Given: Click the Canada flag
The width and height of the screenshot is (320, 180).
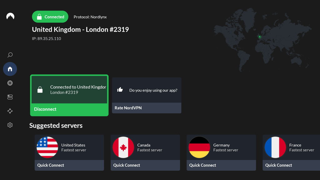Looking at the screenshot, I should [x=123, y=147].
